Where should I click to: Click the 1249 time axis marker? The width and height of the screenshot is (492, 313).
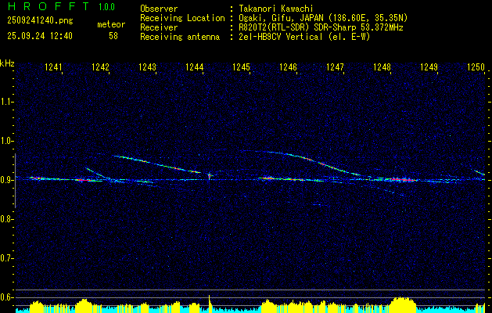(x=429, y=67)
